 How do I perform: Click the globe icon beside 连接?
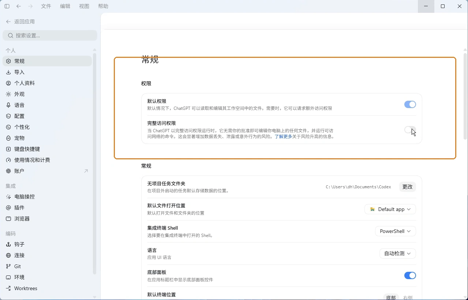pos(8,255)
